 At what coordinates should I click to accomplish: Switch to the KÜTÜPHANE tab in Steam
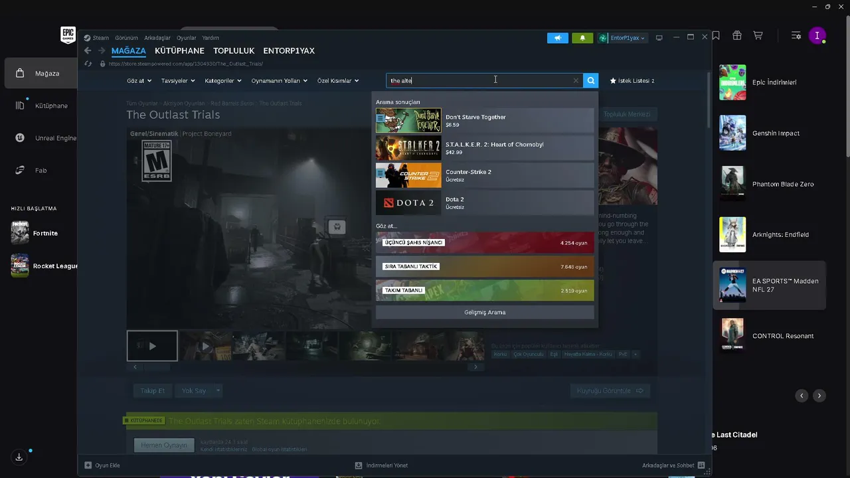tap(179, 50)
